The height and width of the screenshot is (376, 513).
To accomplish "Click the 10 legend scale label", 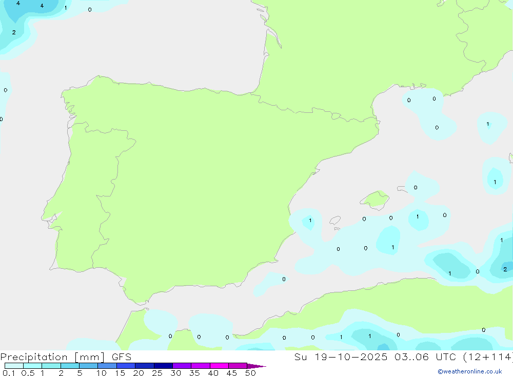I will pos(102,373).
